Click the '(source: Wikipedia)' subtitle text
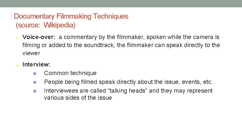 [46, 25]
